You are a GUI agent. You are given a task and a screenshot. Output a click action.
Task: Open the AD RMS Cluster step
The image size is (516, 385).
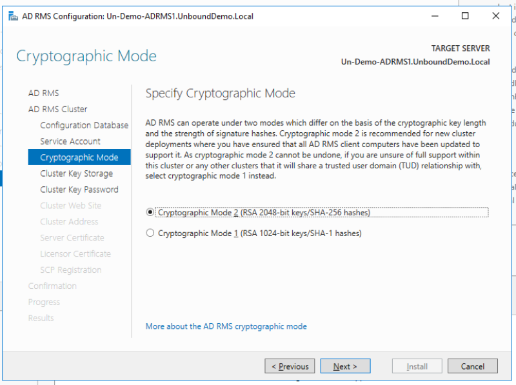pyautogui.click(x=58, y=109)
